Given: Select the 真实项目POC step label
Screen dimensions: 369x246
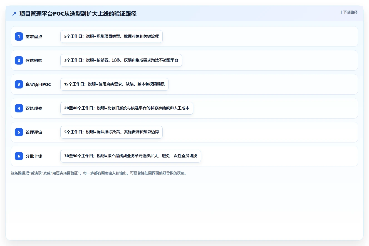Looking at the screenshot, I should pos(38,84).
